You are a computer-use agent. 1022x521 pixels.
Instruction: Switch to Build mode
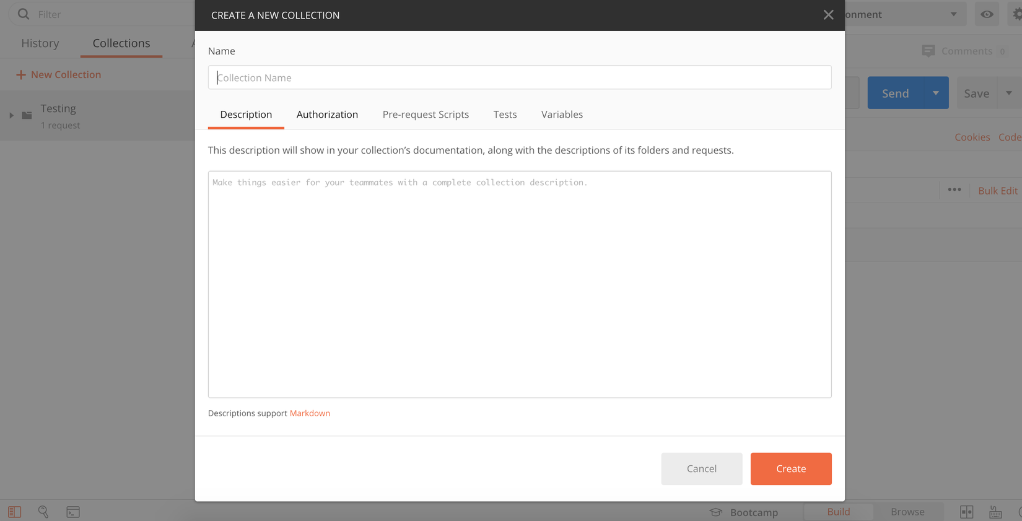pos(838,512)
